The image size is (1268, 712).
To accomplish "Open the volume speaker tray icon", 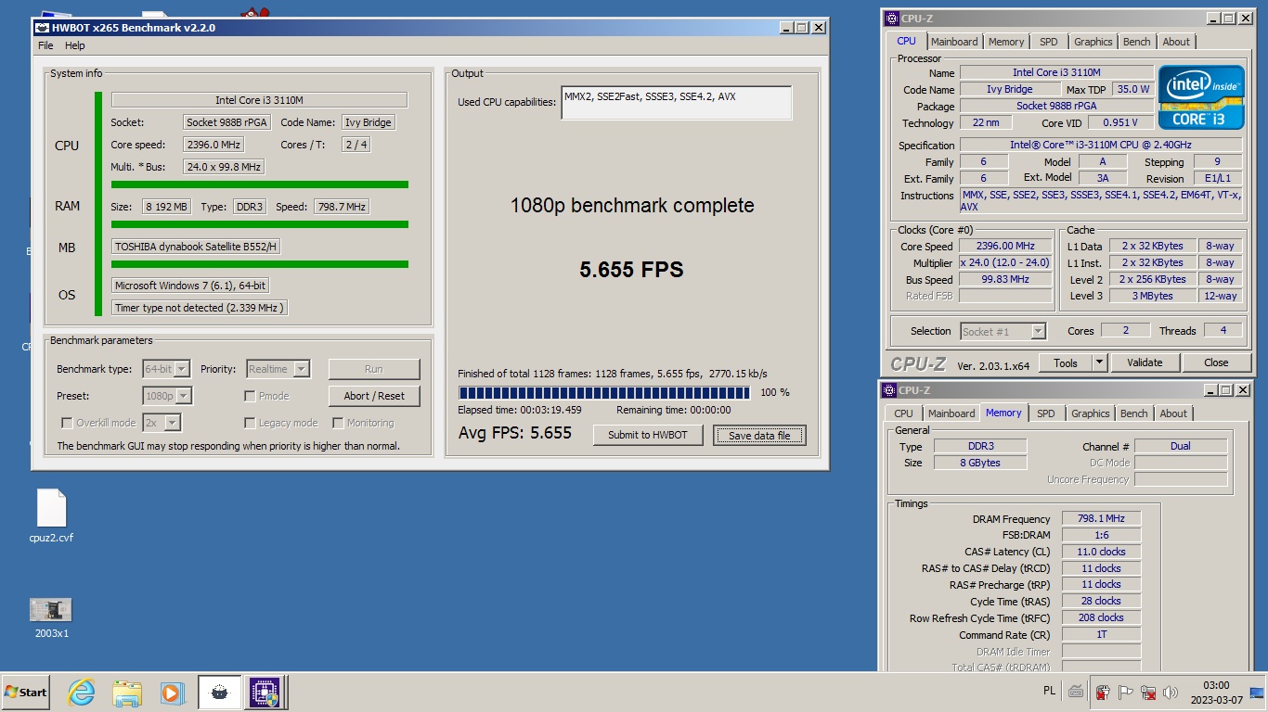I will pyautogui.click(x=1171, y=692).
